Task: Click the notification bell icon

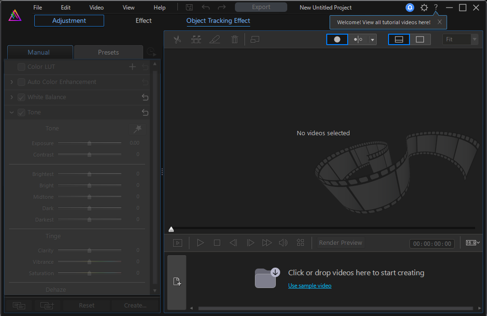Action: click(409, 8)
